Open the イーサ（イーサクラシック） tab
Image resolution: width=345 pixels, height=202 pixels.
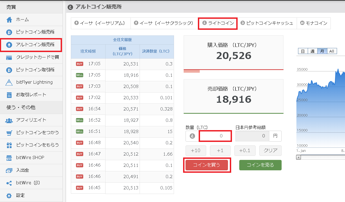[x=164, y=23]
